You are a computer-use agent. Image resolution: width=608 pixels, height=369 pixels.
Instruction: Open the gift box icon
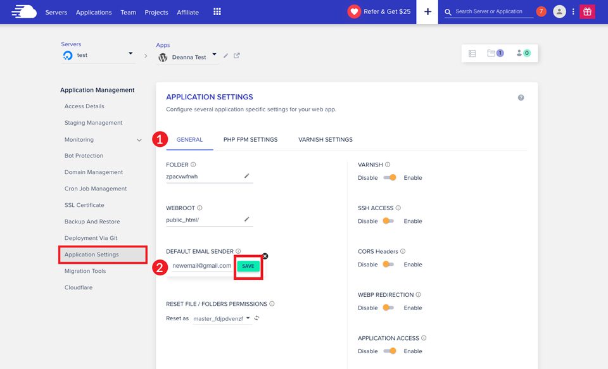[x=587, y=11]
